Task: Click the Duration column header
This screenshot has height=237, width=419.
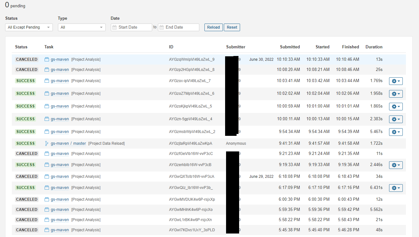Action: (374, 47)
